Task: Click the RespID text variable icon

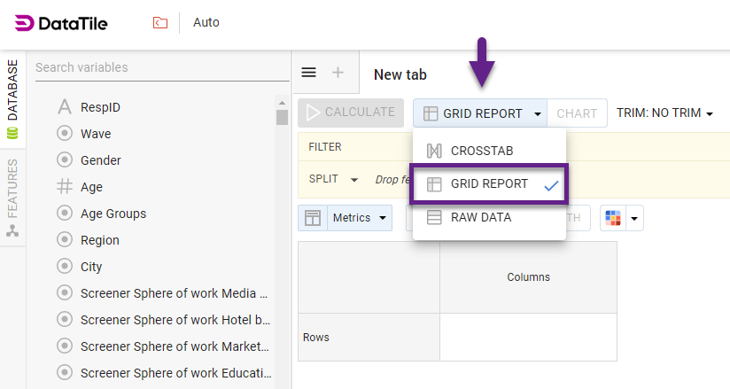Action: (x=65, y=107)
